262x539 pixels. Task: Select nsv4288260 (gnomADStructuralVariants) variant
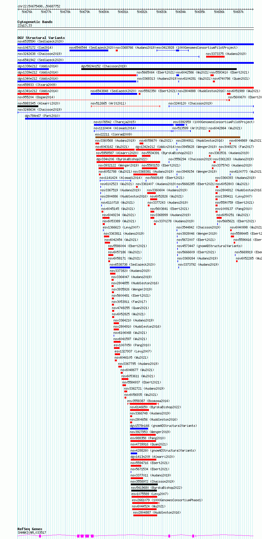pos(163,450)
